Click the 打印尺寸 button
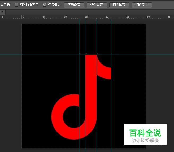This screenshot has width=174, height=152. click(142, 5)
